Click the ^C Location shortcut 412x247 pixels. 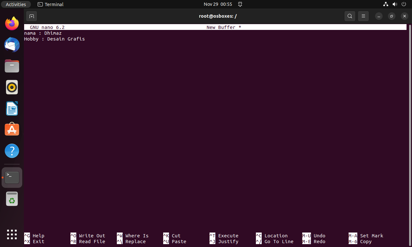pyautogui.click(x=272, y=236)
